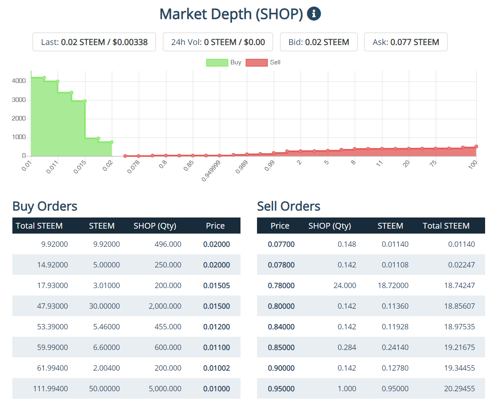
Task: Click the buy price 0.01200
Action: 217,326
